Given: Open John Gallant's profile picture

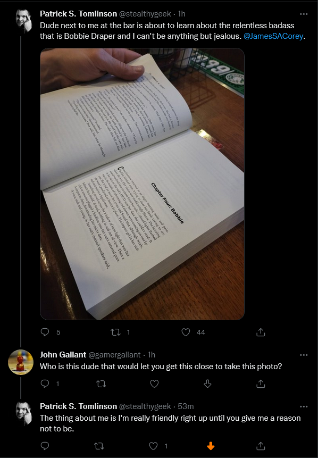Looking at the screenshot, I should click(20, 362).
